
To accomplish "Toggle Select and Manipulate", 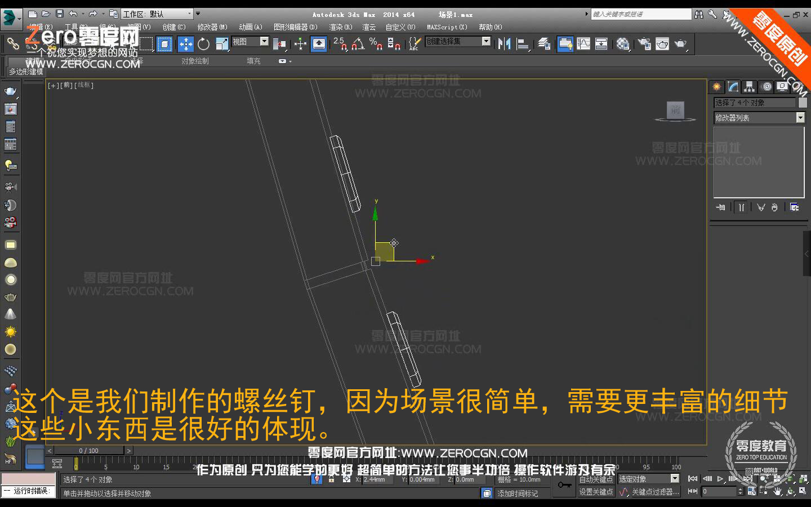I will (x=300, y=44).
